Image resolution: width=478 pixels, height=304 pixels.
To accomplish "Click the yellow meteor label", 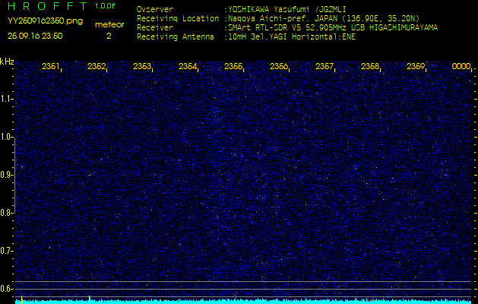I will coord(109,24).
